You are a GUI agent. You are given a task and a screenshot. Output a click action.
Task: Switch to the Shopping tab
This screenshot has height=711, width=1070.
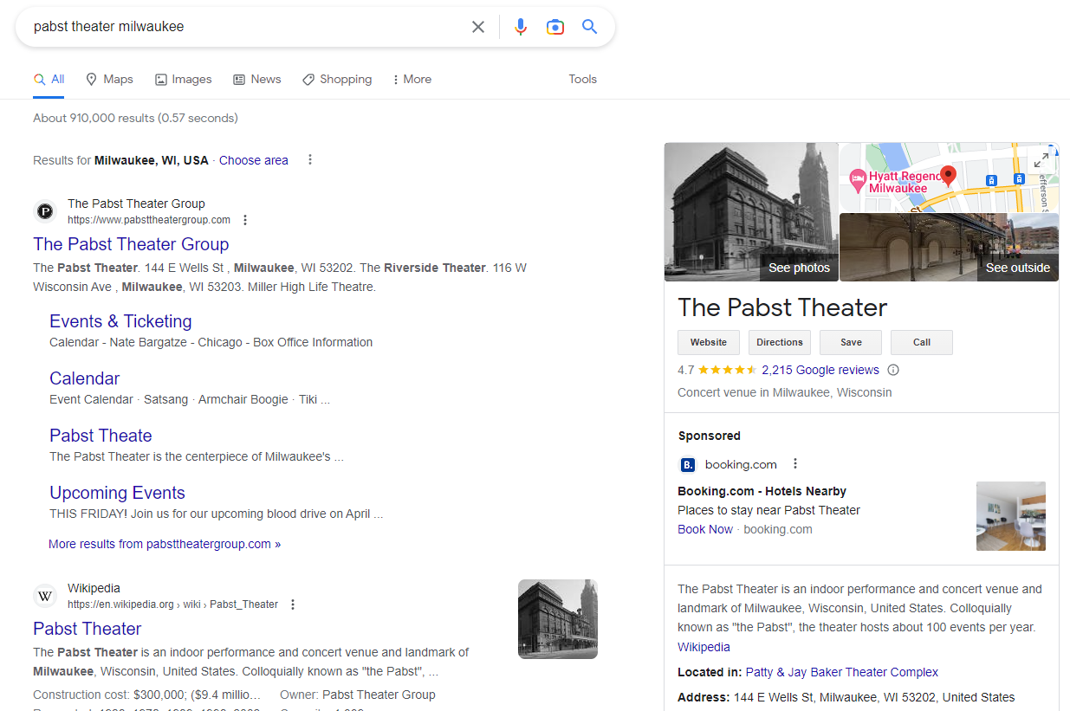[337, 79]
